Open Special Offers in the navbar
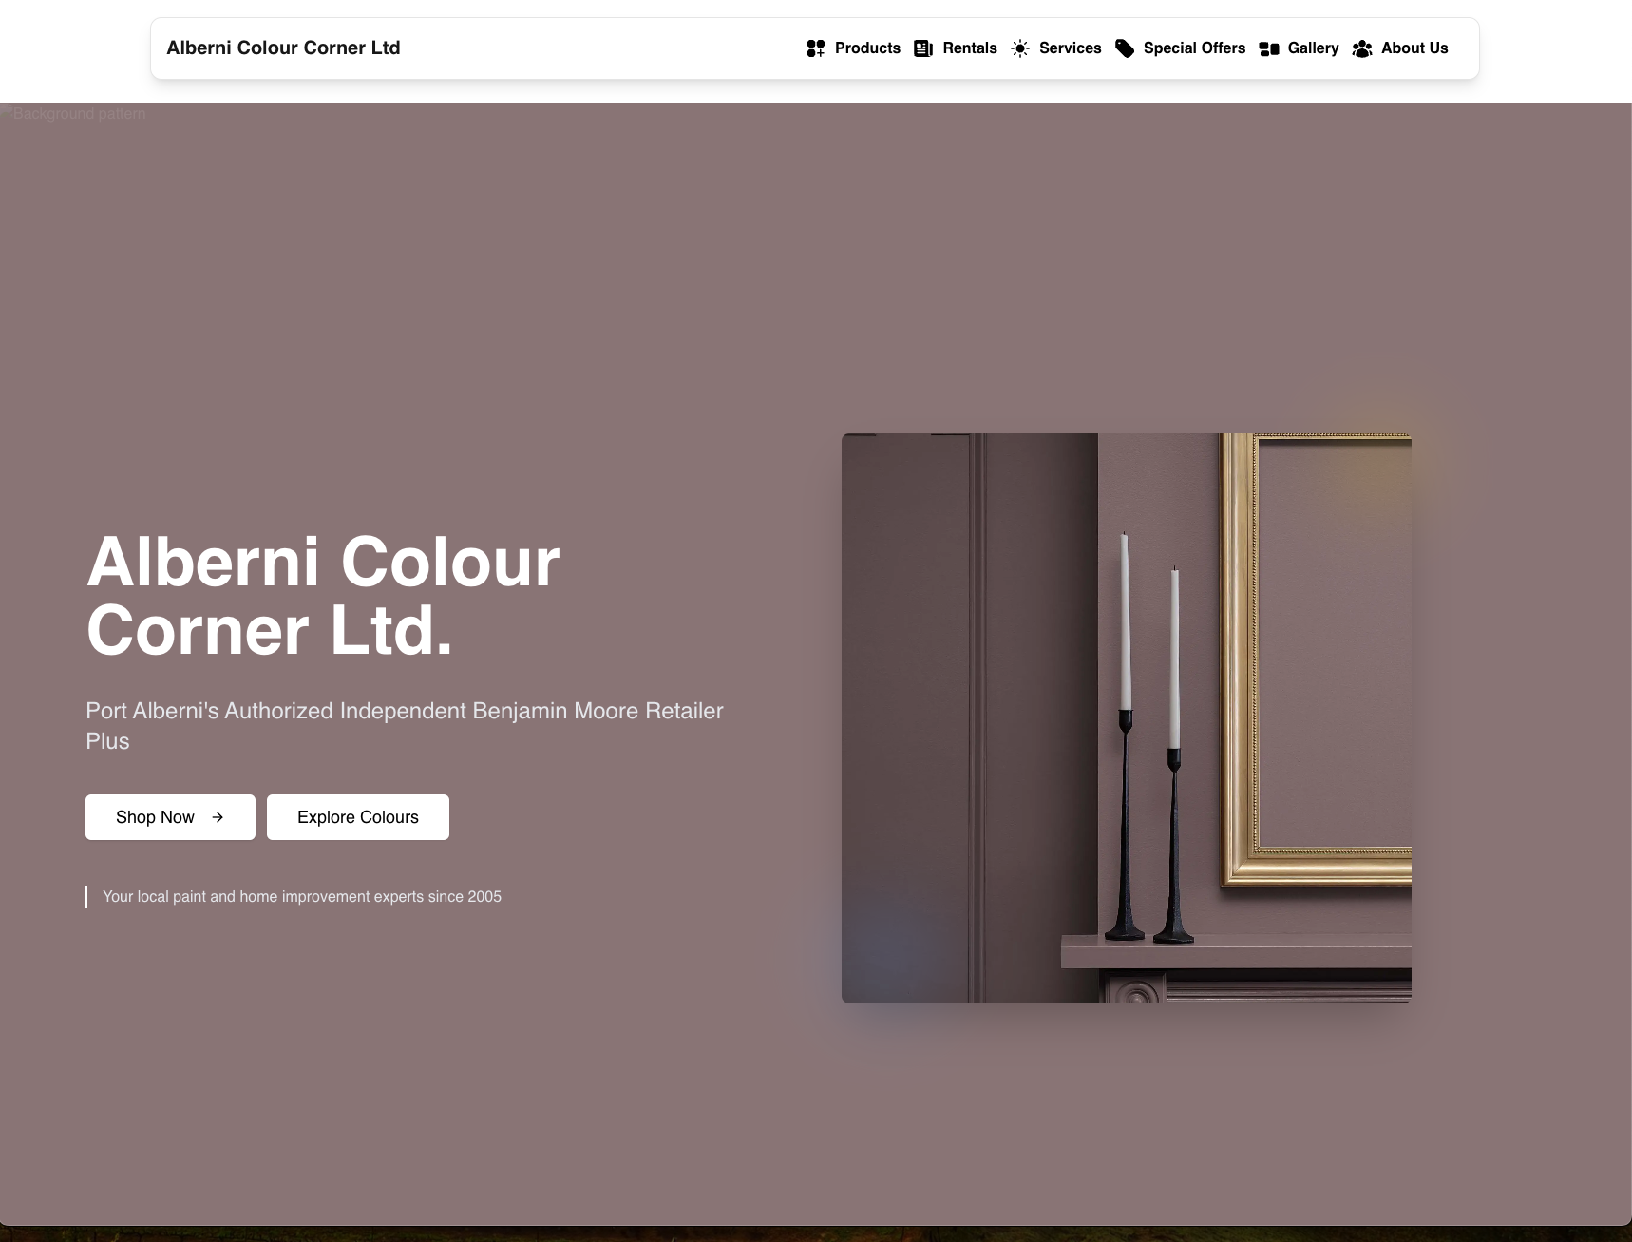This screenshot has height=1242, width=1632. coord(1180,48)
